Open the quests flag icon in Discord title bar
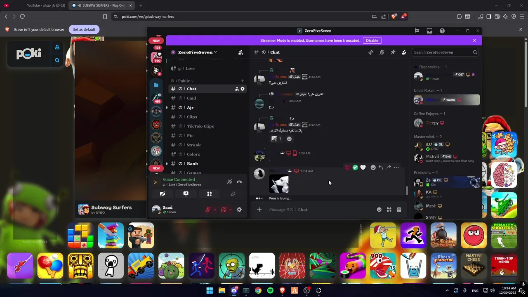 point(417,31)
